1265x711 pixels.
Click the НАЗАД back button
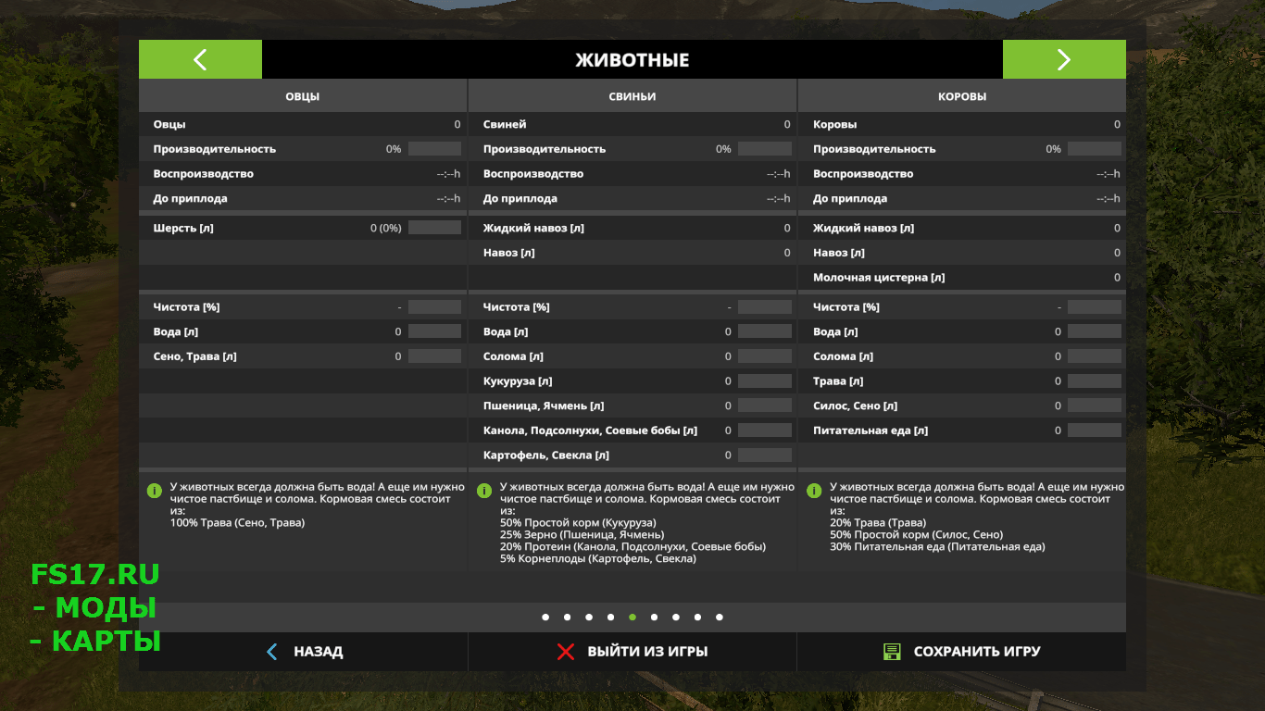pos(303,652)
